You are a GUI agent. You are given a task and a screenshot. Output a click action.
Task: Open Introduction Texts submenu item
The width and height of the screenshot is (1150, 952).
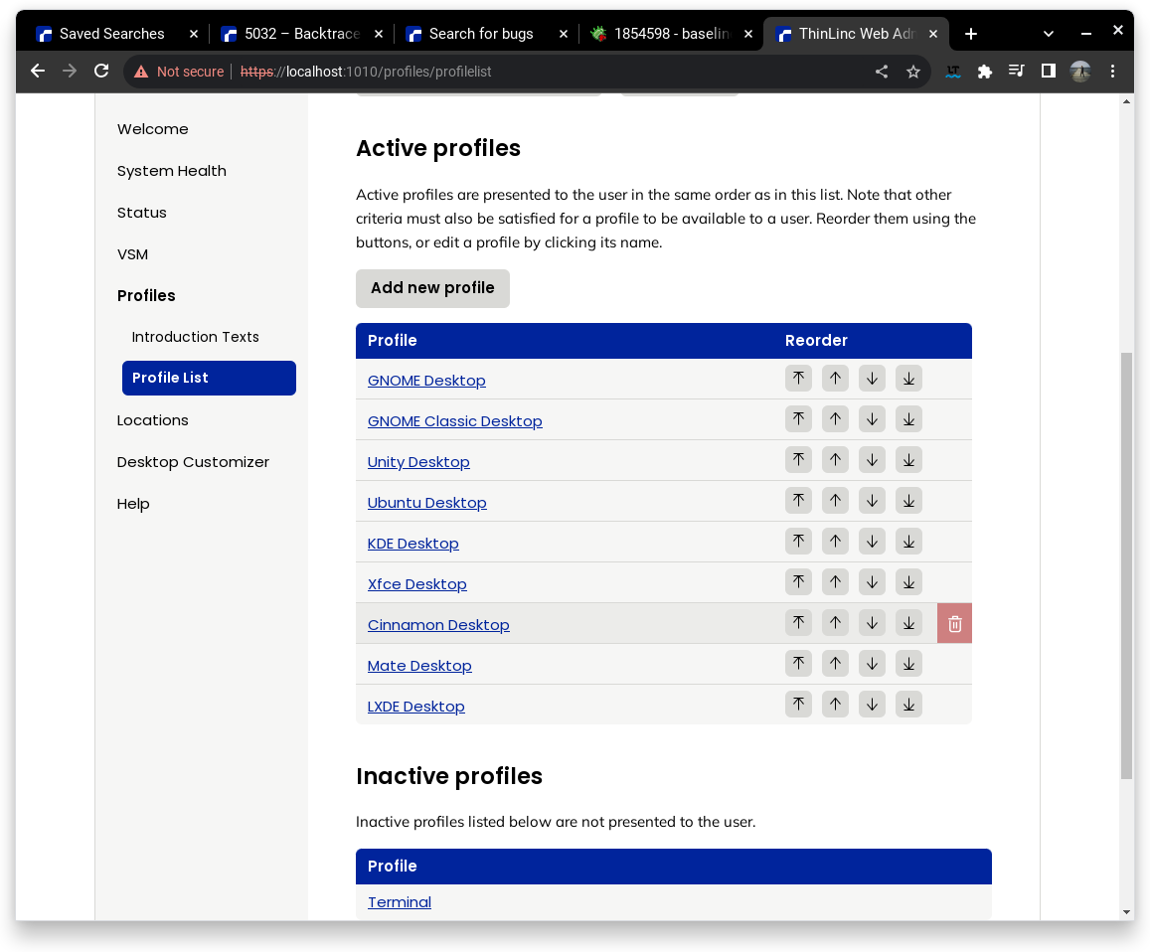pos(195,337)
